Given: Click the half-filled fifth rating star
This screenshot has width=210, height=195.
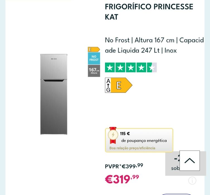Looking at the screenshot, I should coord(152,67).
